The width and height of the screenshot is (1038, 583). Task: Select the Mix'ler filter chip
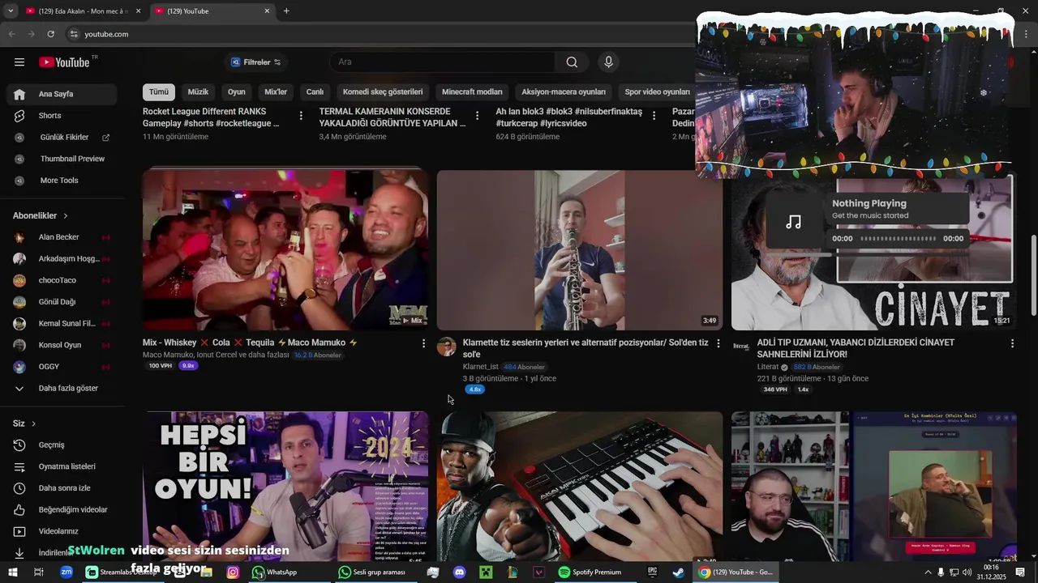[x=276, y=91]
